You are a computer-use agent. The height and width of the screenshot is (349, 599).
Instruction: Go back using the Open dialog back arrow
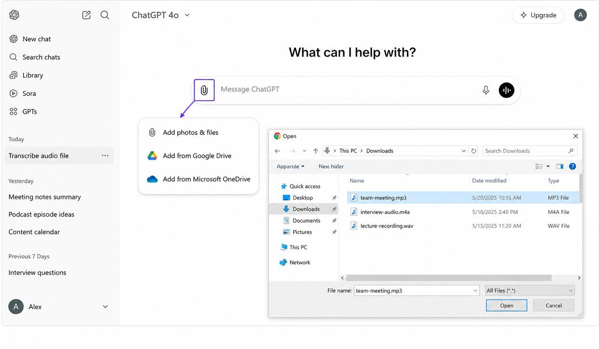coord(277,151)
